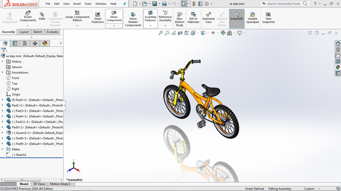Image resolution: width=341 pixels, height=191 pixels.
Task: Open the Move Component dropdown arrow
Action: (114, 26)
